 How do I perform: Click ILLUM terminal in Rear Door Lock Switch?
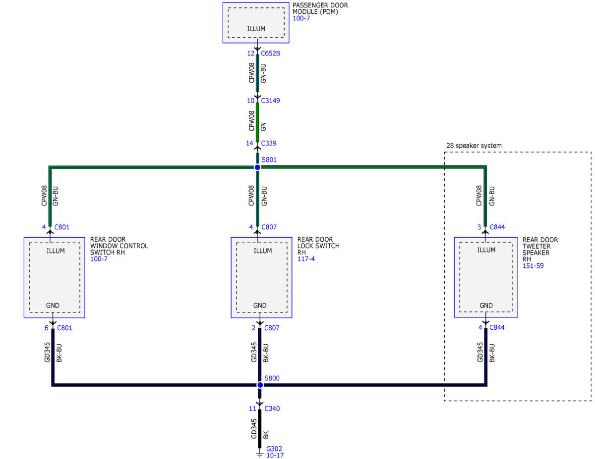coord(263,251)
